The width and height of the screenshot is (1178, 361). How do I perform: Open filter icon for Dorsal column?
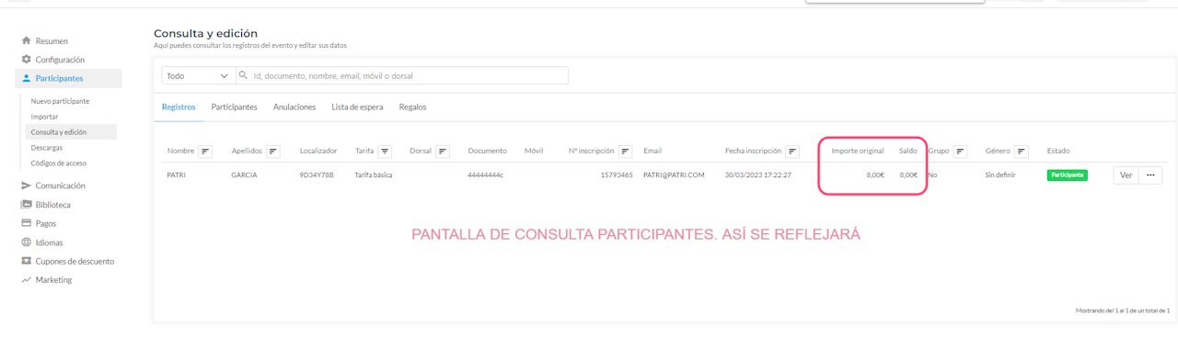[443, 152]
